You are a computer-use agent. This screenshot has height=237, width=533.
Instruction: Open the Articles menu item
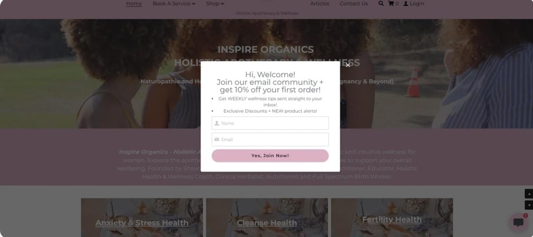pos(320,4)
